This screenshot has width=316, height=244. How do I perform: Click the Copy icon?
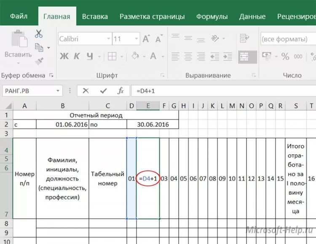pos(39,48)
